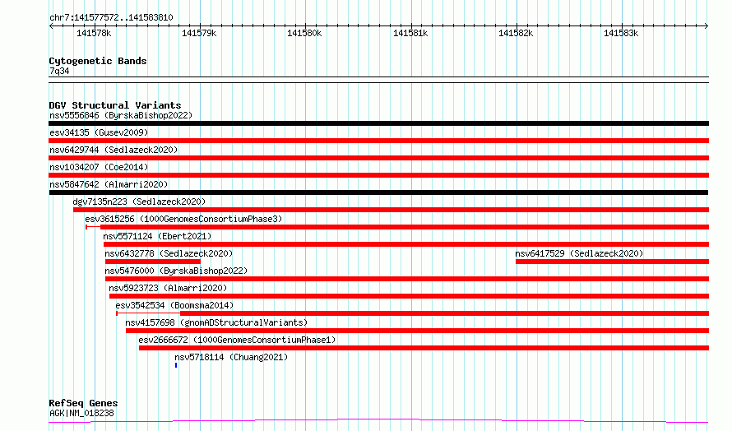The height and width of the screenshot is (431, 732).
Task: Click the ruler's right arrow end
Action: point(707,25)
